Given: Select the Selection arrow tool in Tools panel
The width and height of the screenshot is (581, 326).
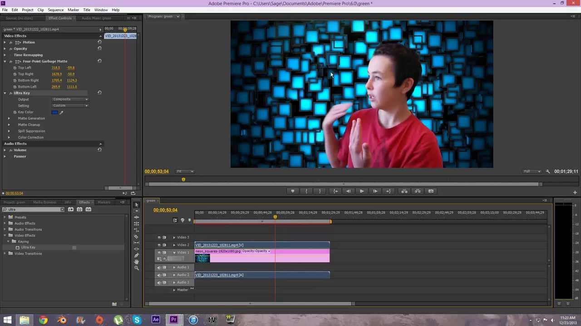Looking at the screenshot, I should point(136,205).
